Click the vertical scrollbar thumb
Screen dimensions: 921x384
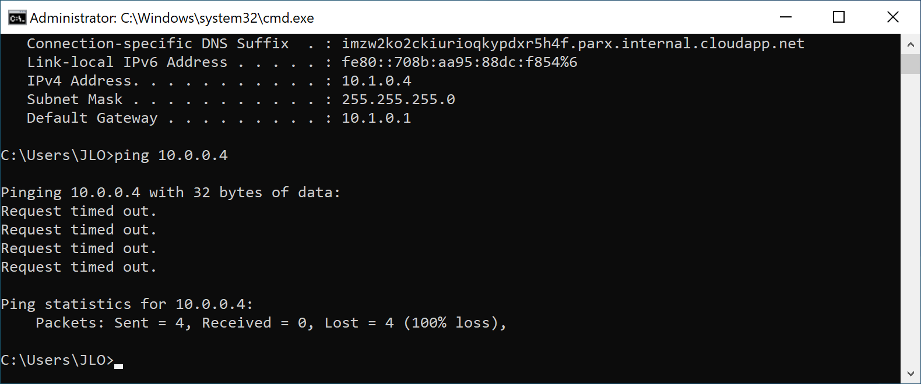pos(910,64)
